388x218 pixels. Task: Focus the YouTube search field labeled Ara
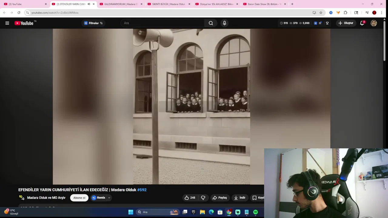click(x=163, y=23)
